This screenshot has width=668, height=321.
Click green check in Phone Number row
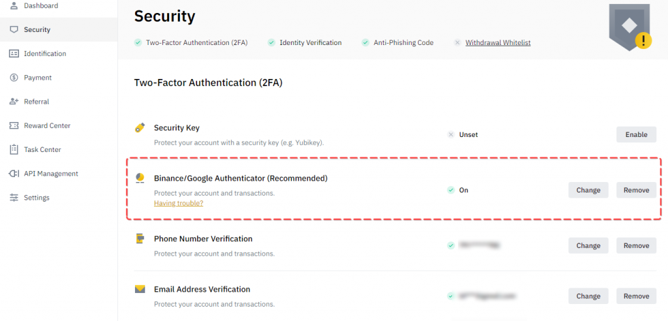[451, 245]
